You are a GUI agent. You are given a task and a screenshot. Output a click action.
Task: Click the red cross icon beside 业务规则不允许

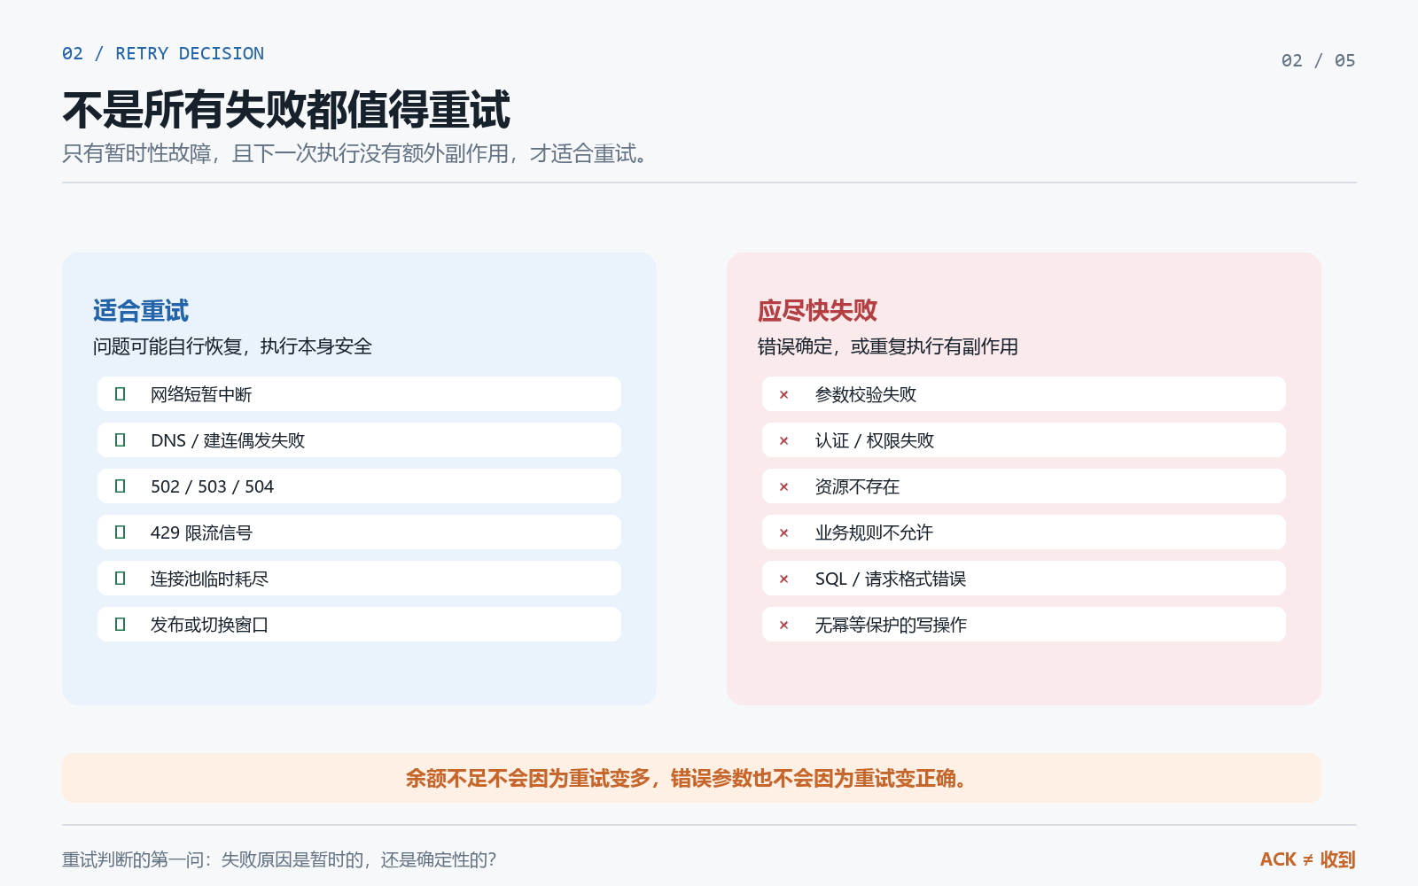(783, 533)
